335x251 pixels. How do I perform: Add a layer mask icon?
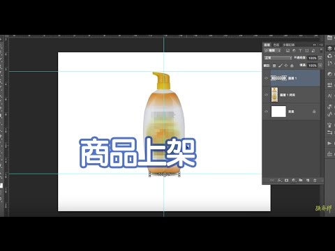(287, 180)
